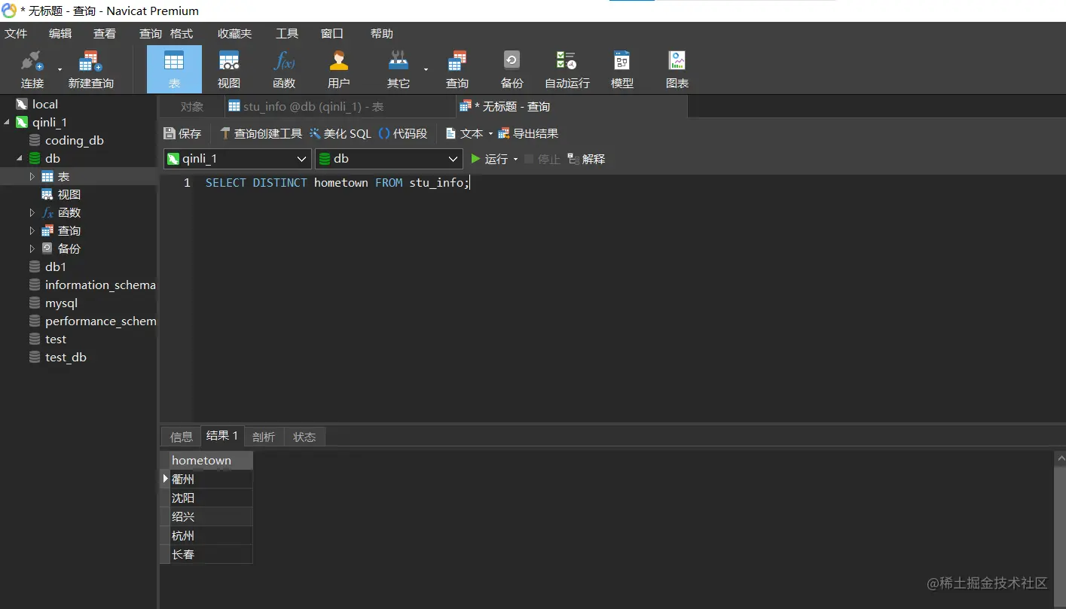Select the 绍兴 result cell
The height and width of the screenshot is (609, 1066).
(x=211, y=516)
